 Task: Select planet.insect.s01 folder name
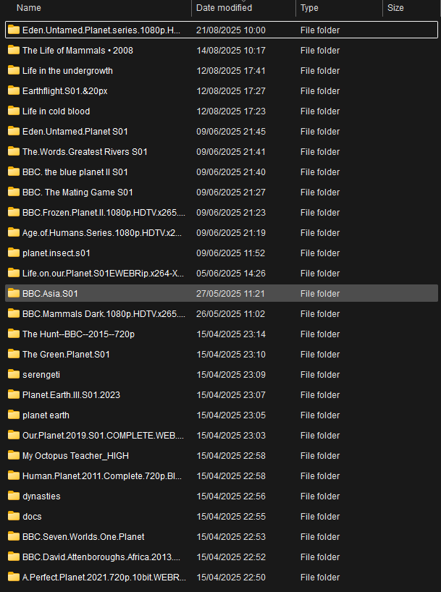click(56, 253)
